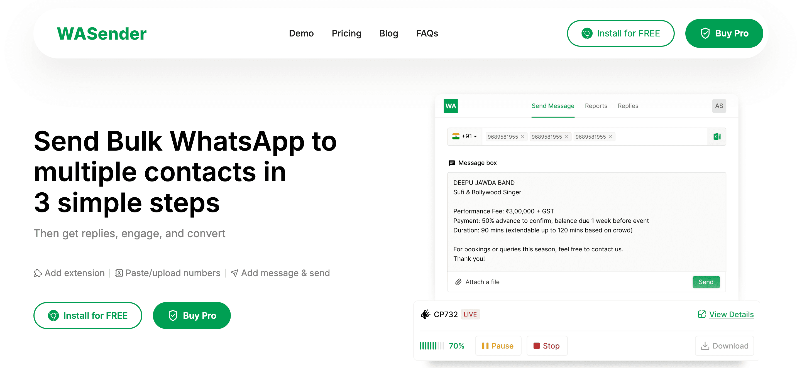
Task: View the FAQs section
Action: (427, 33)
